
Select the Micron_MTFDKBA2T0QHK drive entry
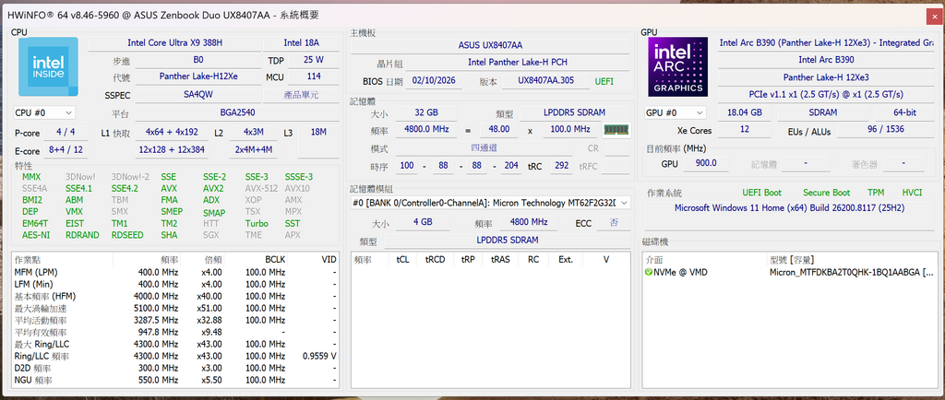click(x=790, y=273)
